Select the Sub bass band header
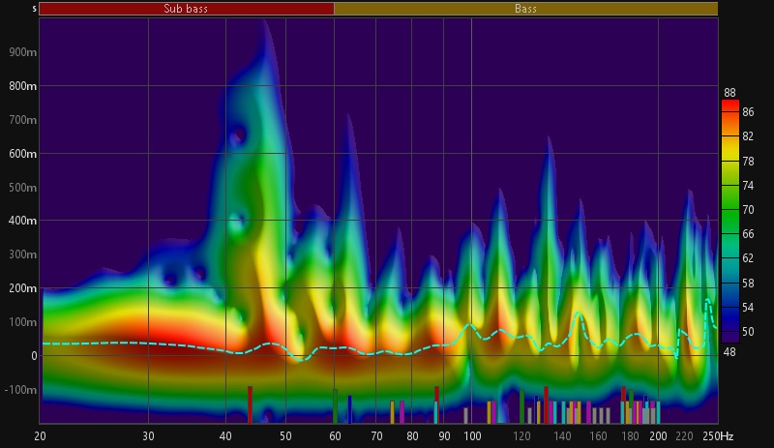The width and height of the screenshot is (774, 448). [x=186, y=9]
